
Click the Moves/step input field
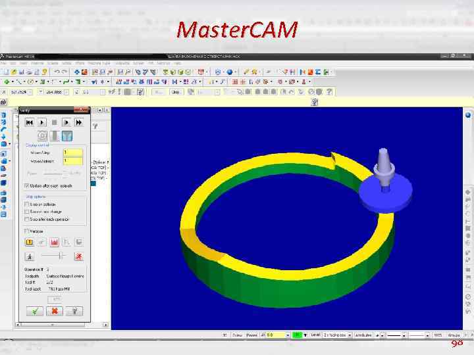(x=73, y=153)
